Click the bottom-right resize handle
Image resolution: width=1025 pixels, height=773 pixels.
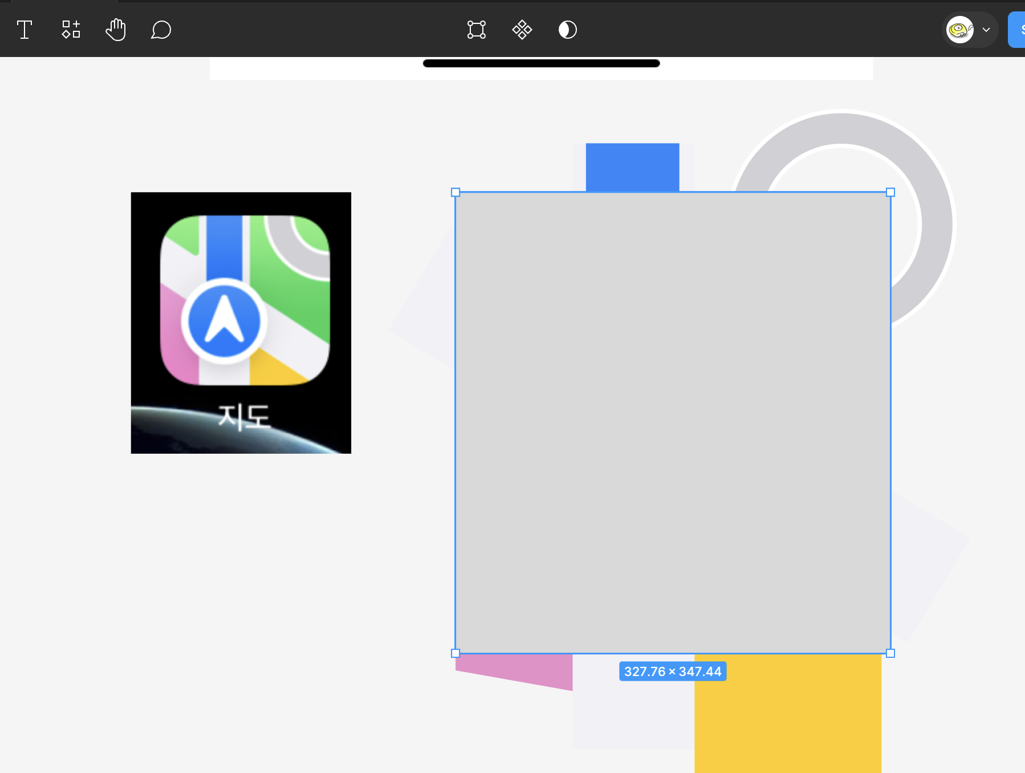[x=890, y=653]
